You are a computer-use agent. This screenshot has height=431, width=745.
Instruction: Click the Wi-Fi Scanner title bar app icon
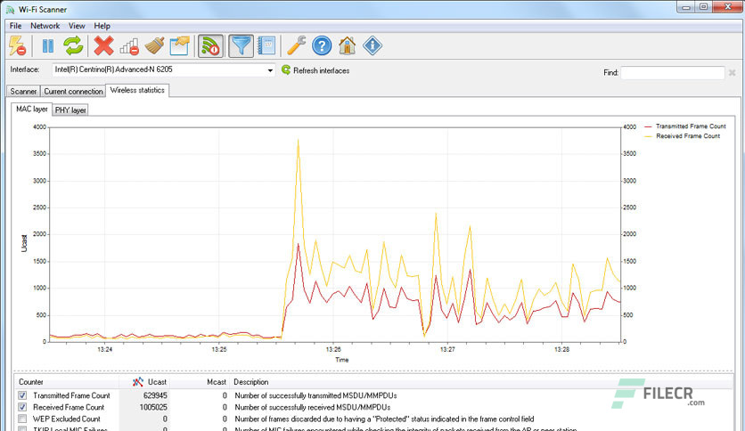[x=10, y=10]
